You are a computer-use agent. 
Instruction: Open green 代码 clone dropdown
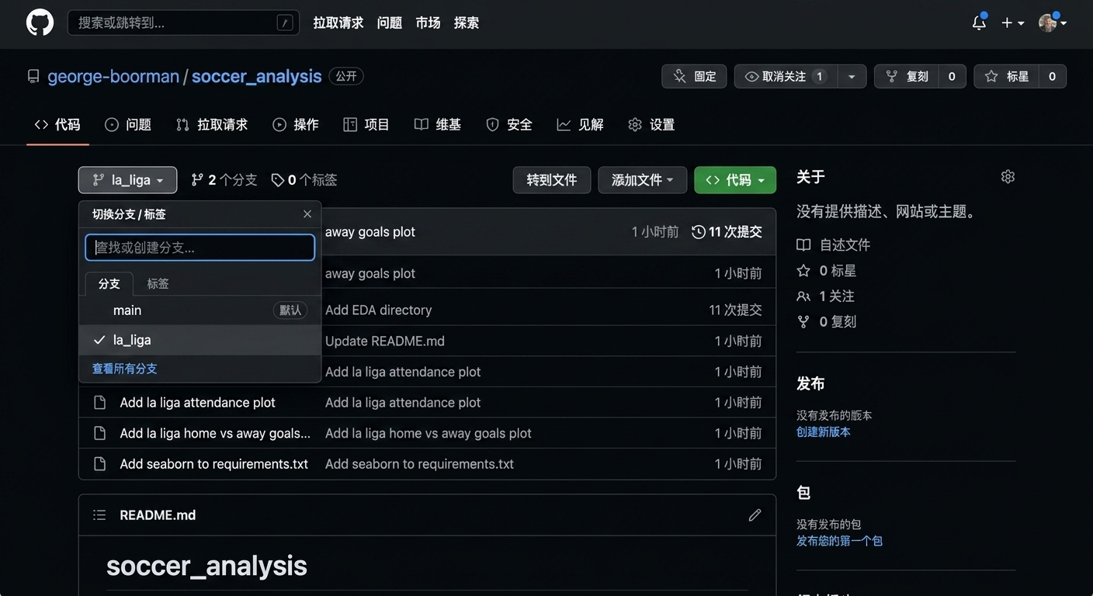(735, 180)
